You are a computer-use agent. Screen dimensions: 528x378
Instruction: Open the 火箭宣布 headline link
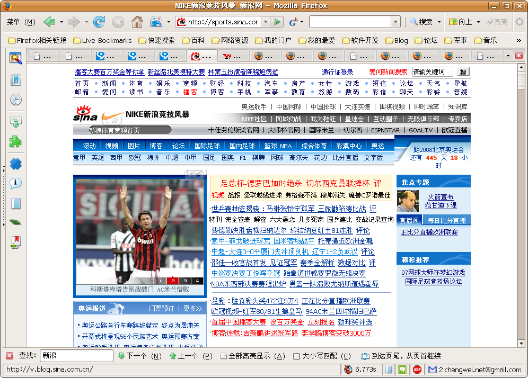[441, 197]
